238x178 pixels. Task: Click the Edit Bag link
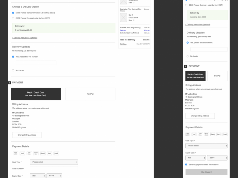[123, 45]
